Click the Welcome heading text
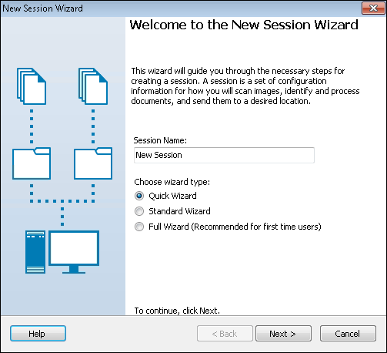The height and width of the screenshot is (353, 387). click(244, 25)
